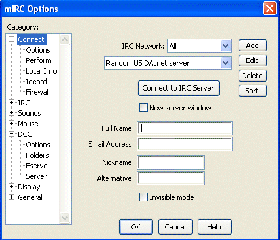Click Connect to IRC Server button
This screenshot has height=240, width=280.
click(179, 88)
